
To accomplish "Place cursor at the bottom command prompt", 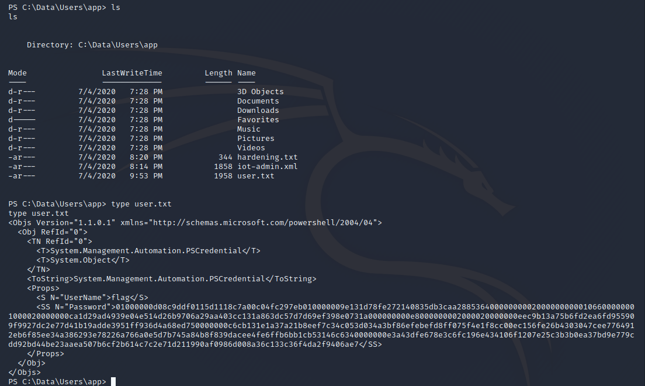I will (113, 381).
